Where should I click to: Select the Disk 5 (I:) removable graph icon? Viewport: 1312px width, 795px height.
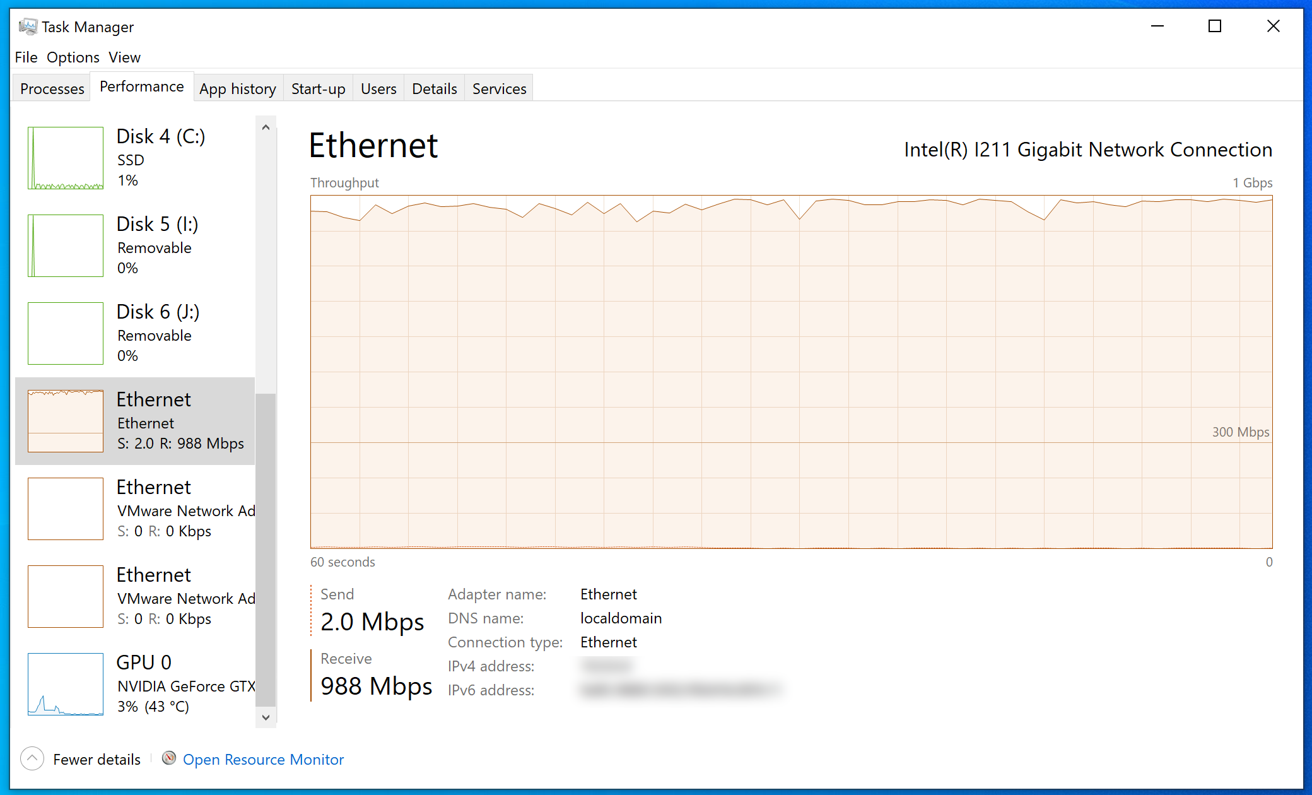tap(64, 245)
